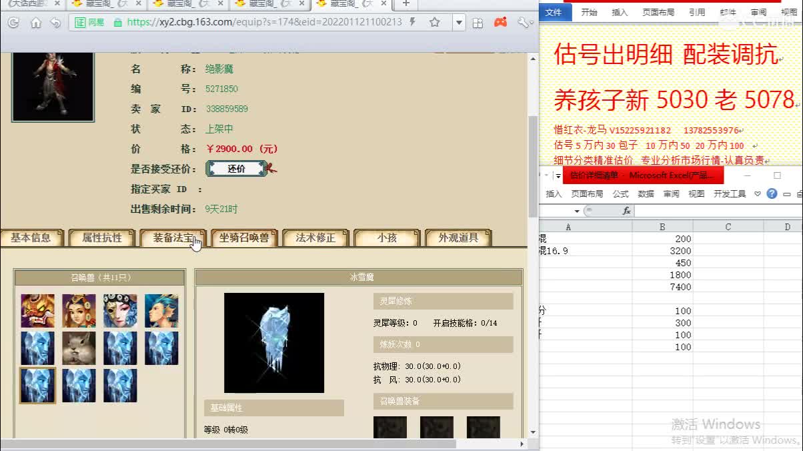The width and height of the screenshot is (803, 451).
Task: Select the Excel cell with 3200
Action: pyautogui.click(x=662, y=251)
